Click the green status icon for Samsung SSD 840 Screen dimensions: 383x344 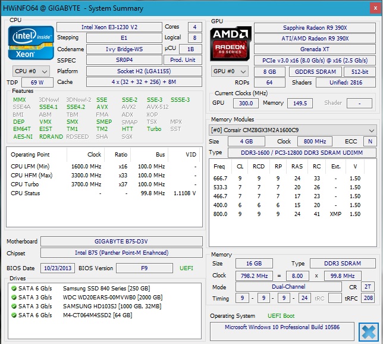click(x=14, y=289)
